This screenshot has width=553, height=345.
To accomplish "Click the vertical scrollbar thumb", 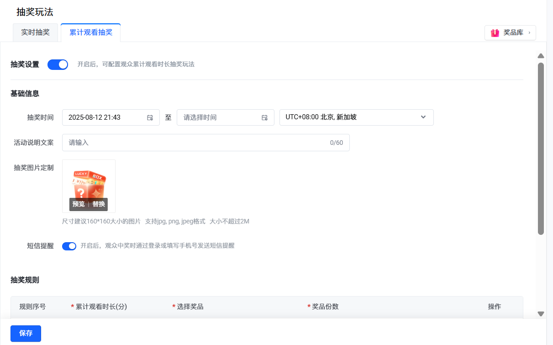I will pos(541,149).
